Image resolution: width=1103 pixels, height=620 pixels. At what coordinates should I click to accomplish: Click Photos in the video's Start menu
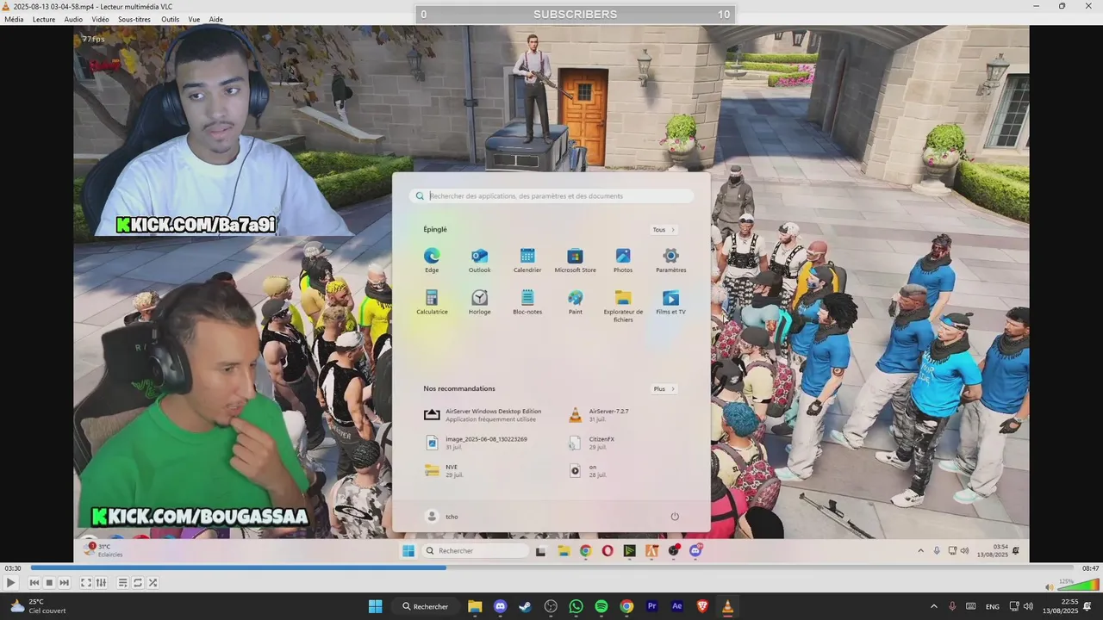point(623,260)
